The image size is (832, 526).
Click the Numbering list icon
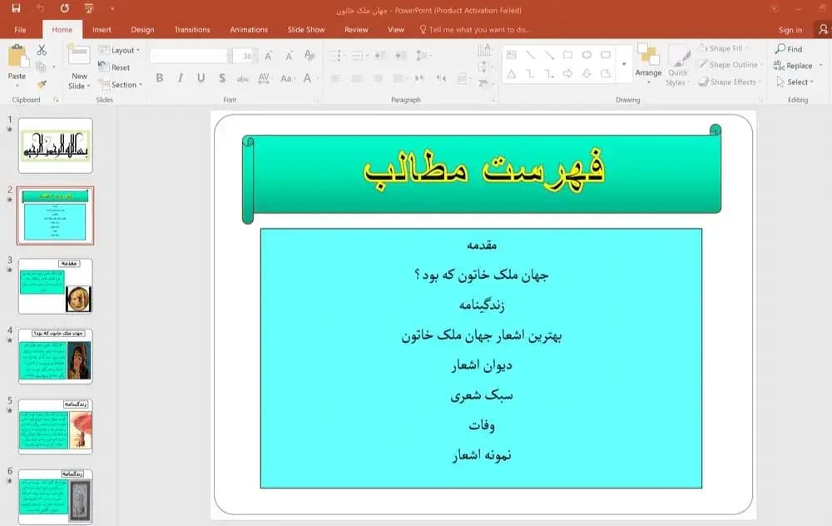358,55
